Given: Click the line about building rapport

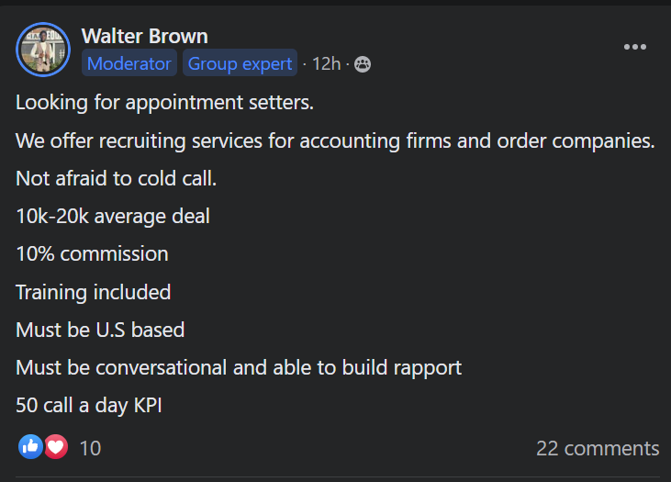Looking at the screenshot, I should pos(239,367).
